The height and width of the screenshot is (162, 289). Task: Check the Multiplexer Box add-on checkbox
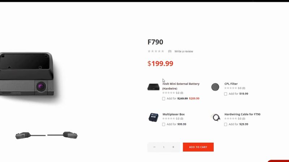pyautogui.click(x=164, y=124)
